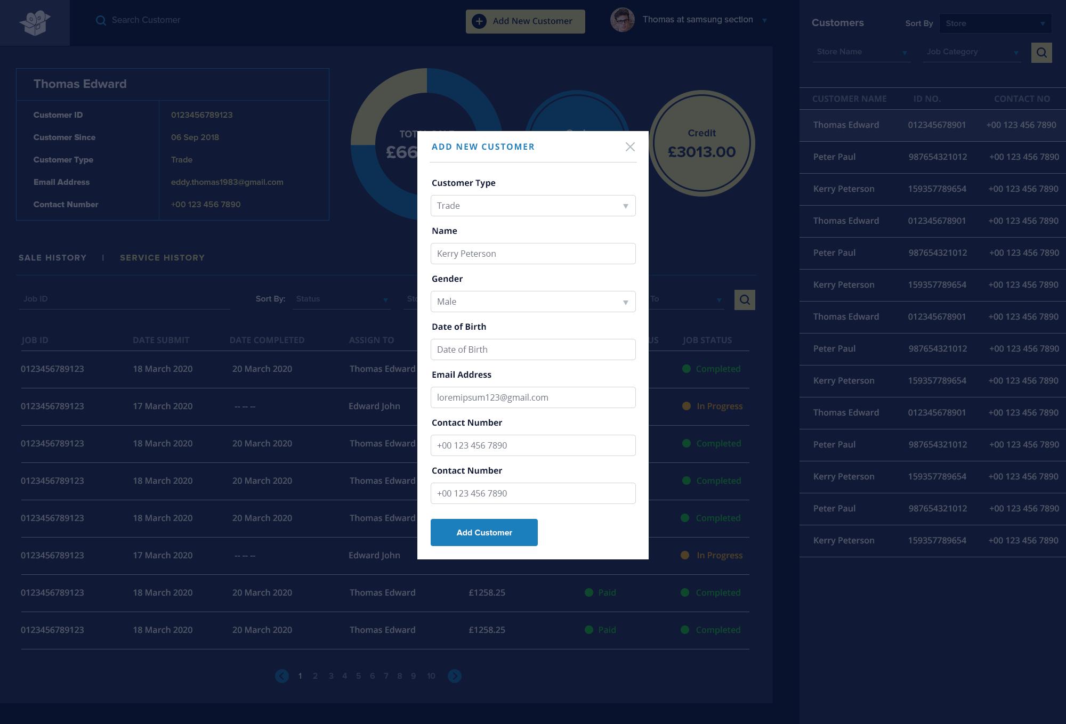The width and height of the screenshot is (1066, 724).
Task: Switch to Sale History tab
Action: coord(52,258)
